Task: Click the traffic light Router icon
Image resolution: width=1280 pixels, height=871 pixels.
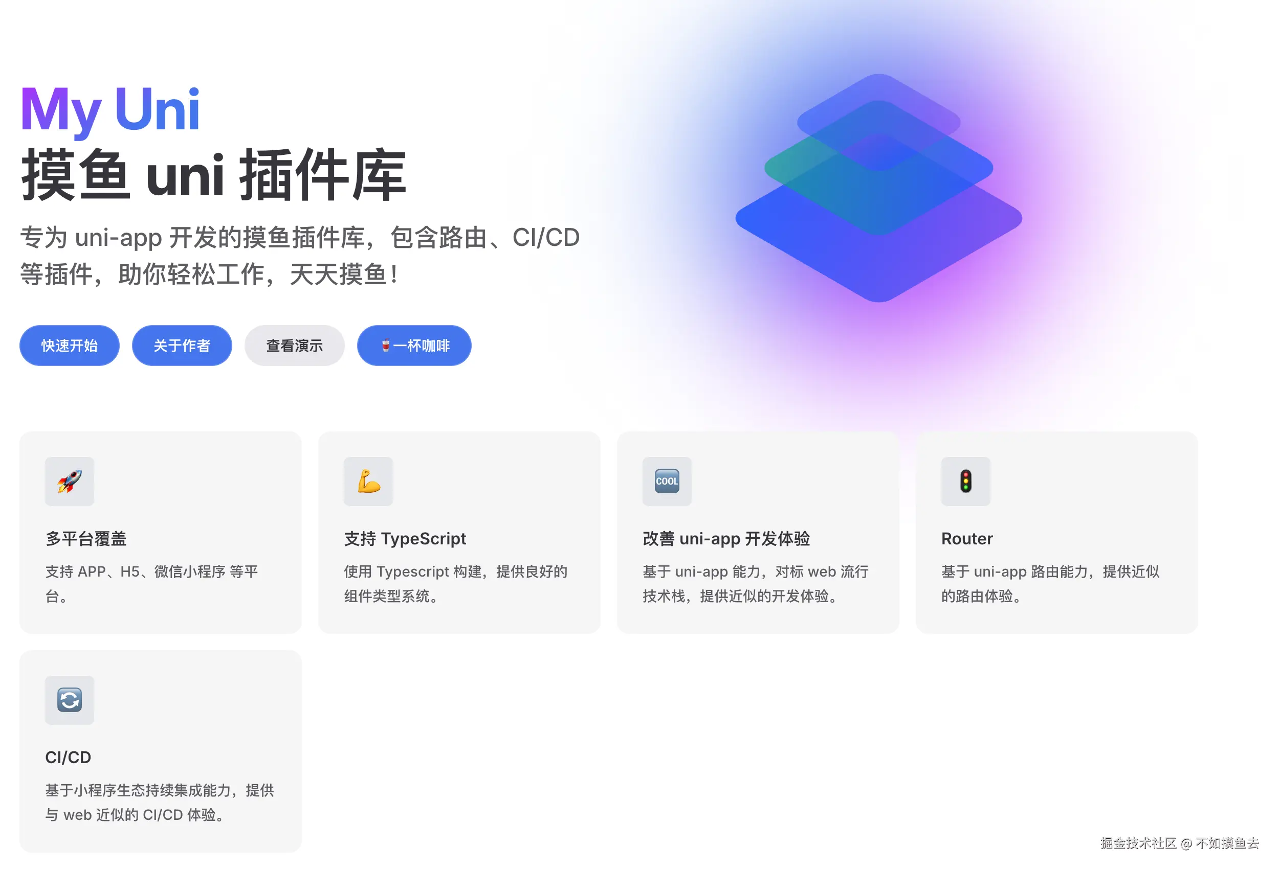Action: 965,482
